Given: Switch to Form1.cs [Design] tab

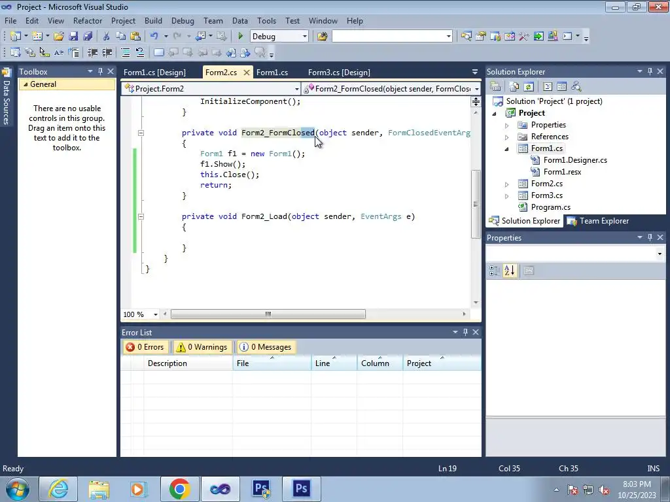Looking at the screenshot, I should 154,72.
